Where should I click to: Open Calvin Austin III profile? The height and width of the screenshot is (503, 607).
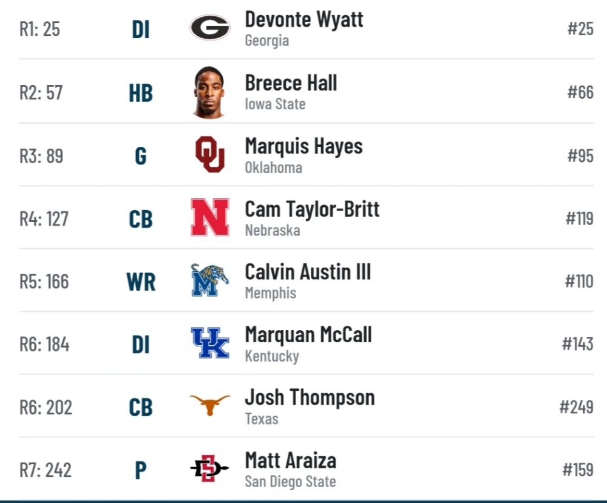pyautogui.click(x=308, y=272)
